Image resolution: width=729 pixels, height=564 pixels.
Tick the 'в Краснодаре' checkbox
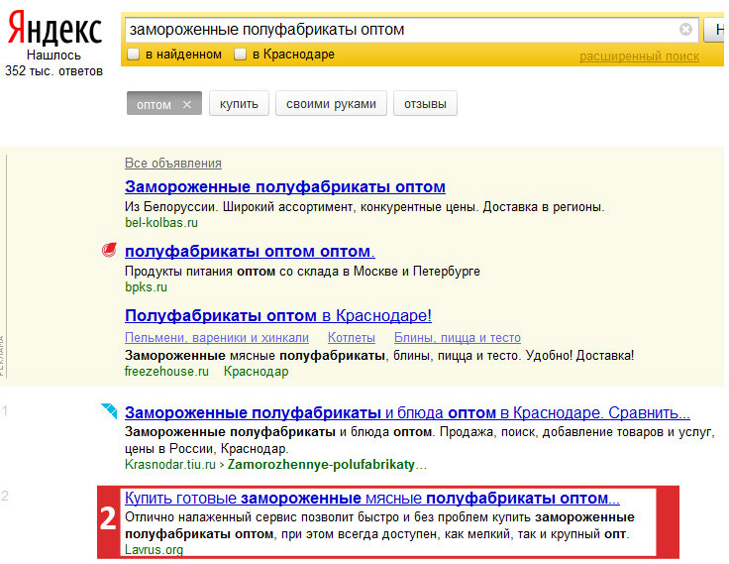(x=240, y=54)
